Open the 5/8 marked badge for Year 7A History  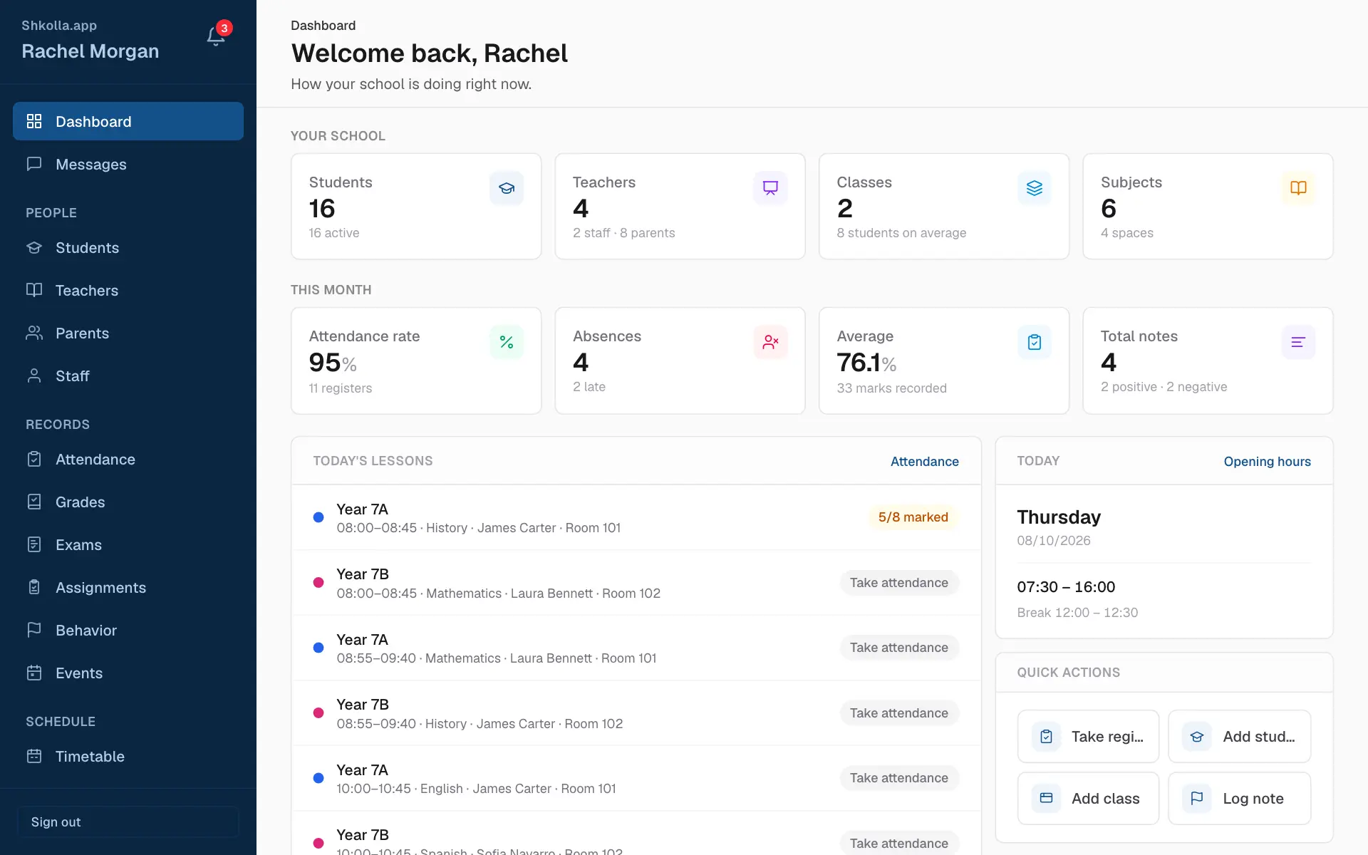(x=913, y=517)
